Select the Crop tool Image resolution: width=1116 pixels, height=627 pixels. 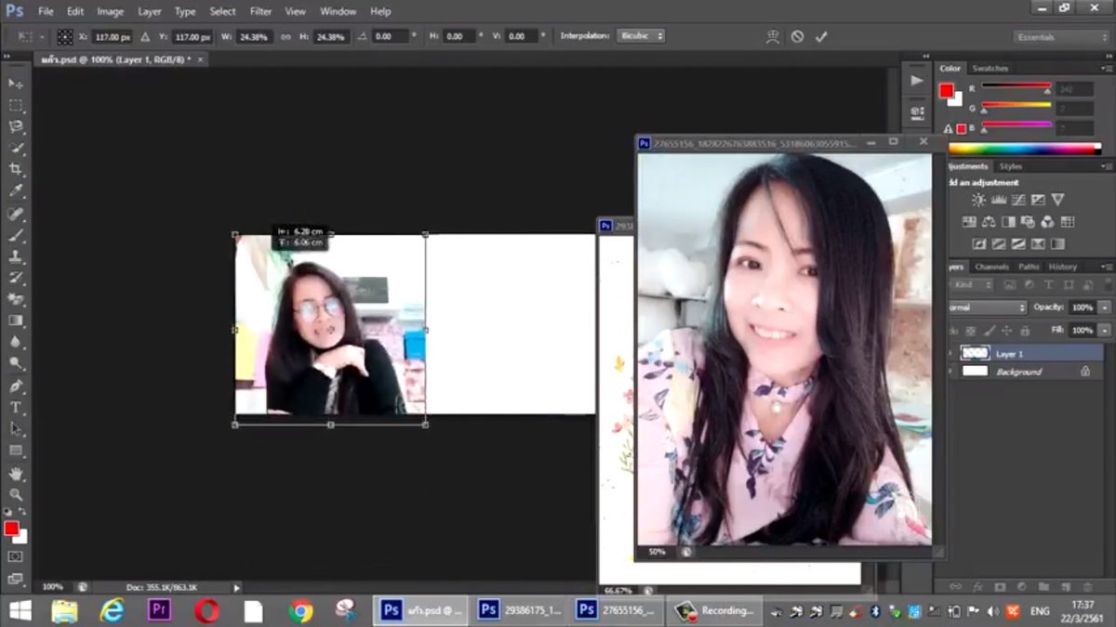tap(16, 169)
